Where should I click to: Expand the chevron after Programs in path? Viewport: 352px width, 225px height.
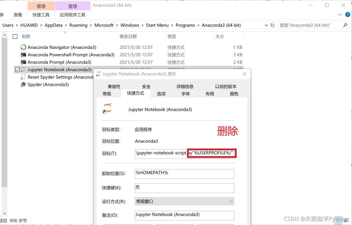[198, 25]
